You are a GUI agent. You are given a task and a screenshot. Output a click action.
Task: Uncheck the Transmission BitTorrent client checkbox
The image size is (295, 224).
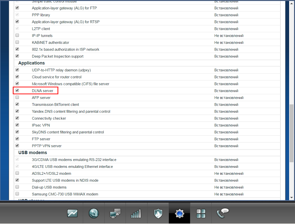click(x=17, y=104)
